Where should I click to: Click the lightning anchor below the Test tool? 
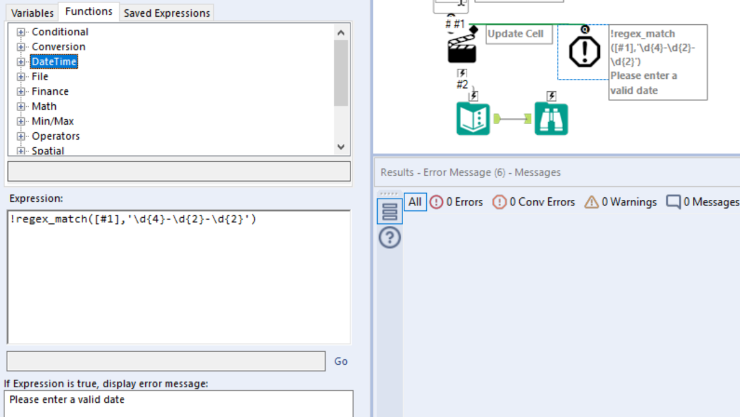[461, 74]
